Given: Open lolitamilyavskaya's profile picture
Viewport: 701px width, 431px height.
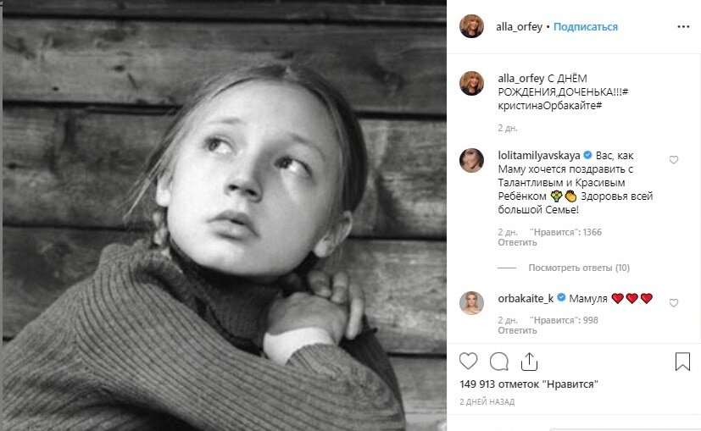Looking at the screenshot, I should click(471, 159).
